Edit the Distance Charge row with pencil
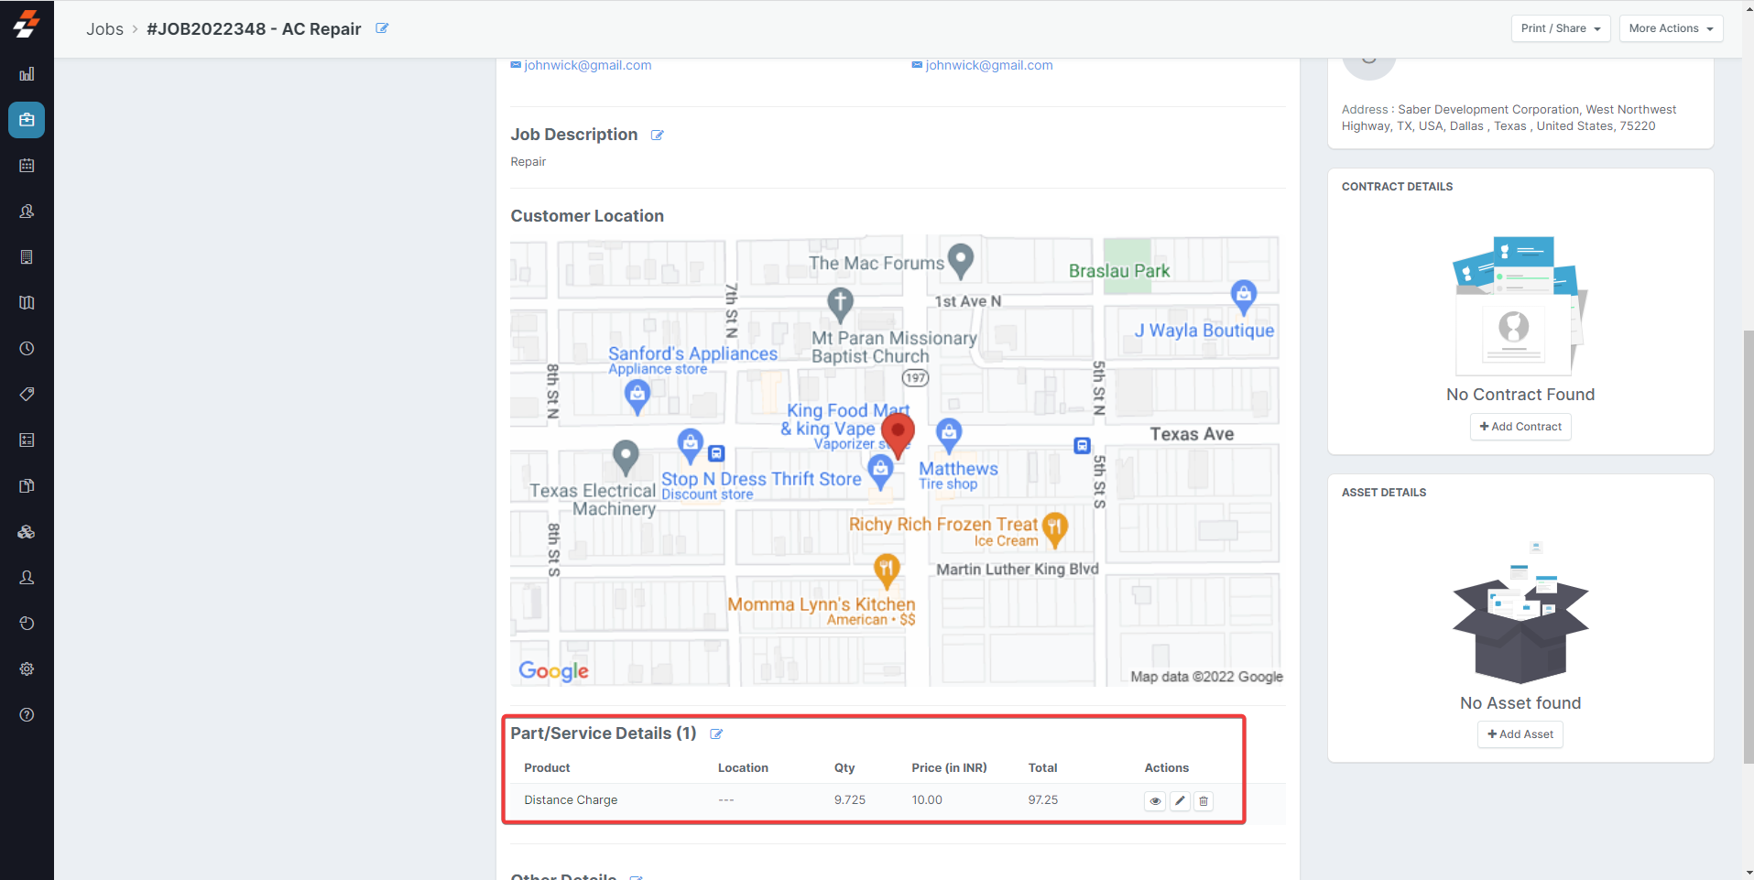The width and height of the screenshot is (1754, 880). point(1180,801)
